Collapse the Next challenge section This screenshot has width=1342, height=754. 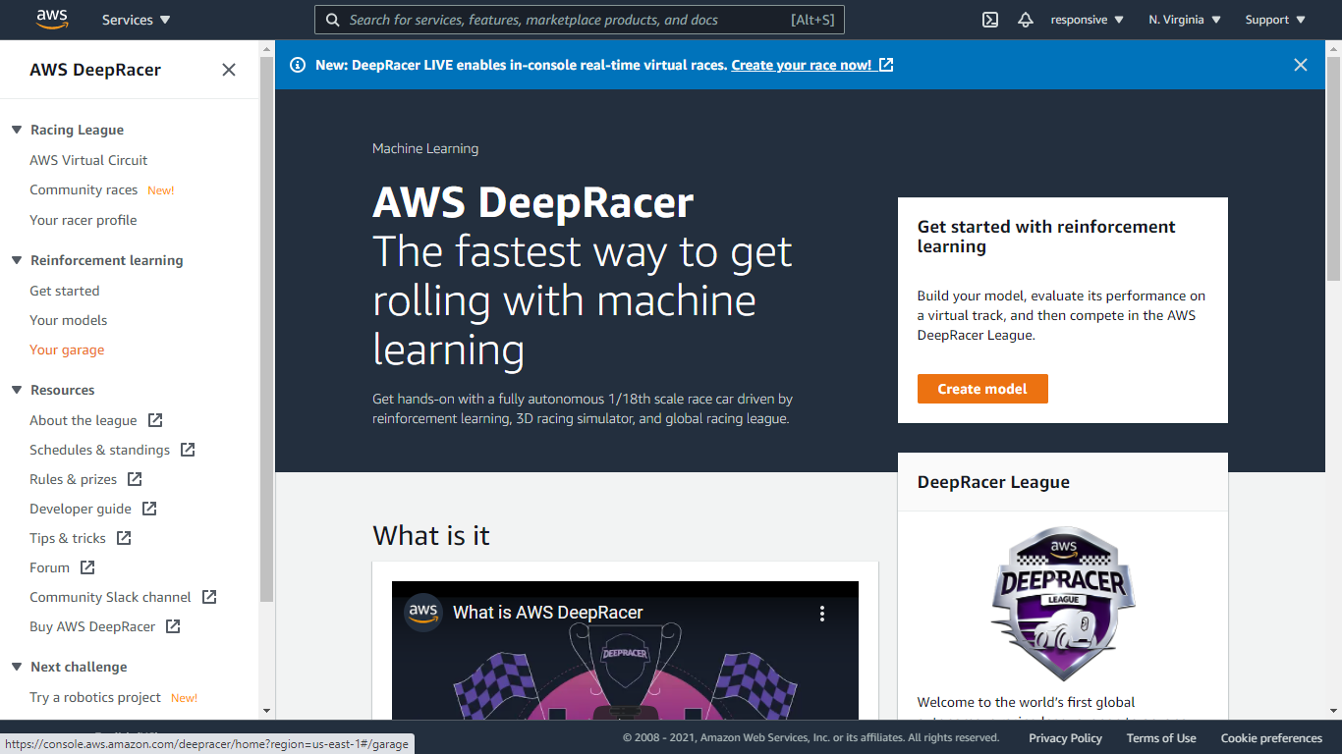17,667
